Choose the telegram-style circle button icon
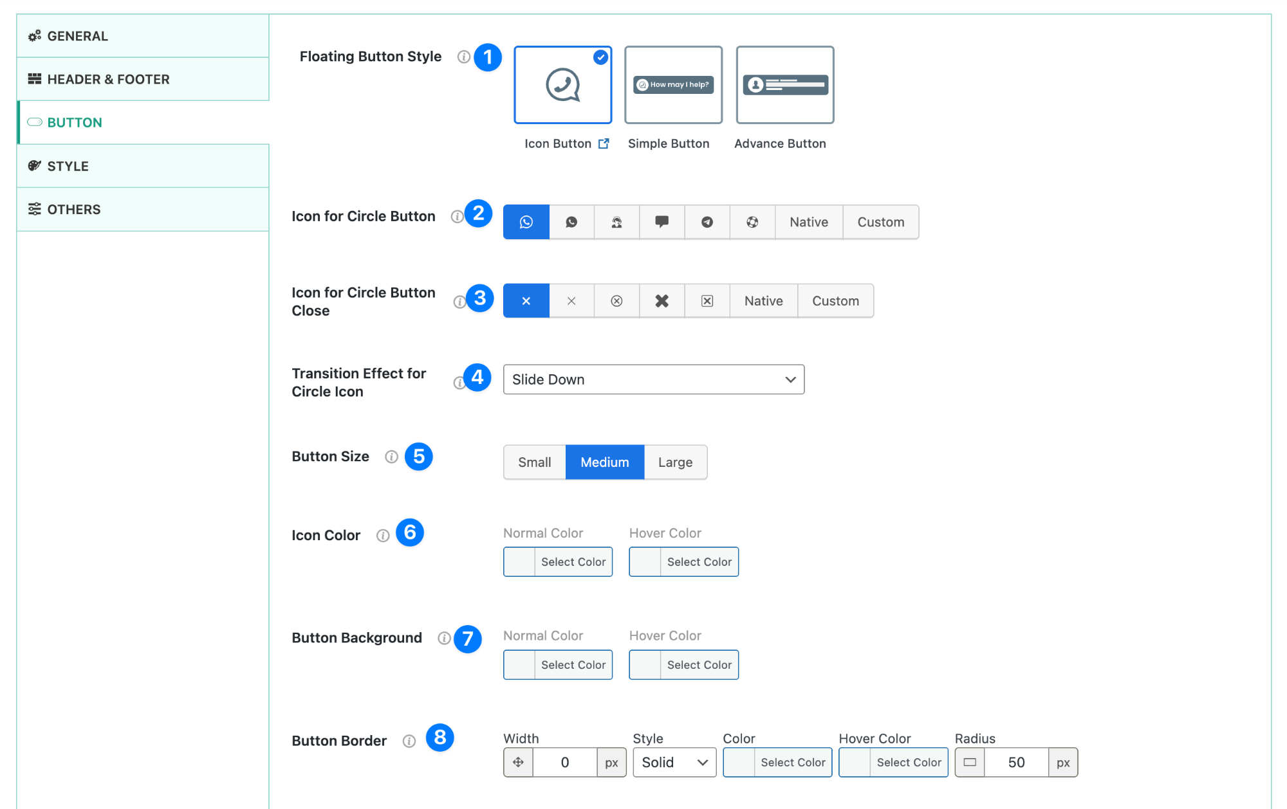Viewport: 1287px width, 809px height. (707, 222)
